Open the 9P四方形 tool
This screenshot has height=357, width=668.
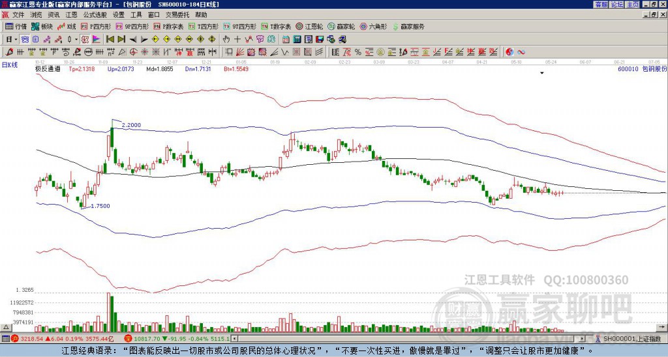132,26
